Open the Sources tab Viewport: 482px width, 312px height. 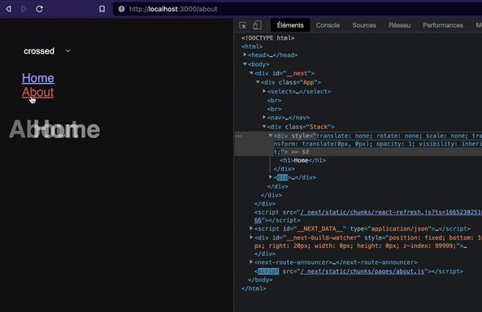[x=364, y=25]
